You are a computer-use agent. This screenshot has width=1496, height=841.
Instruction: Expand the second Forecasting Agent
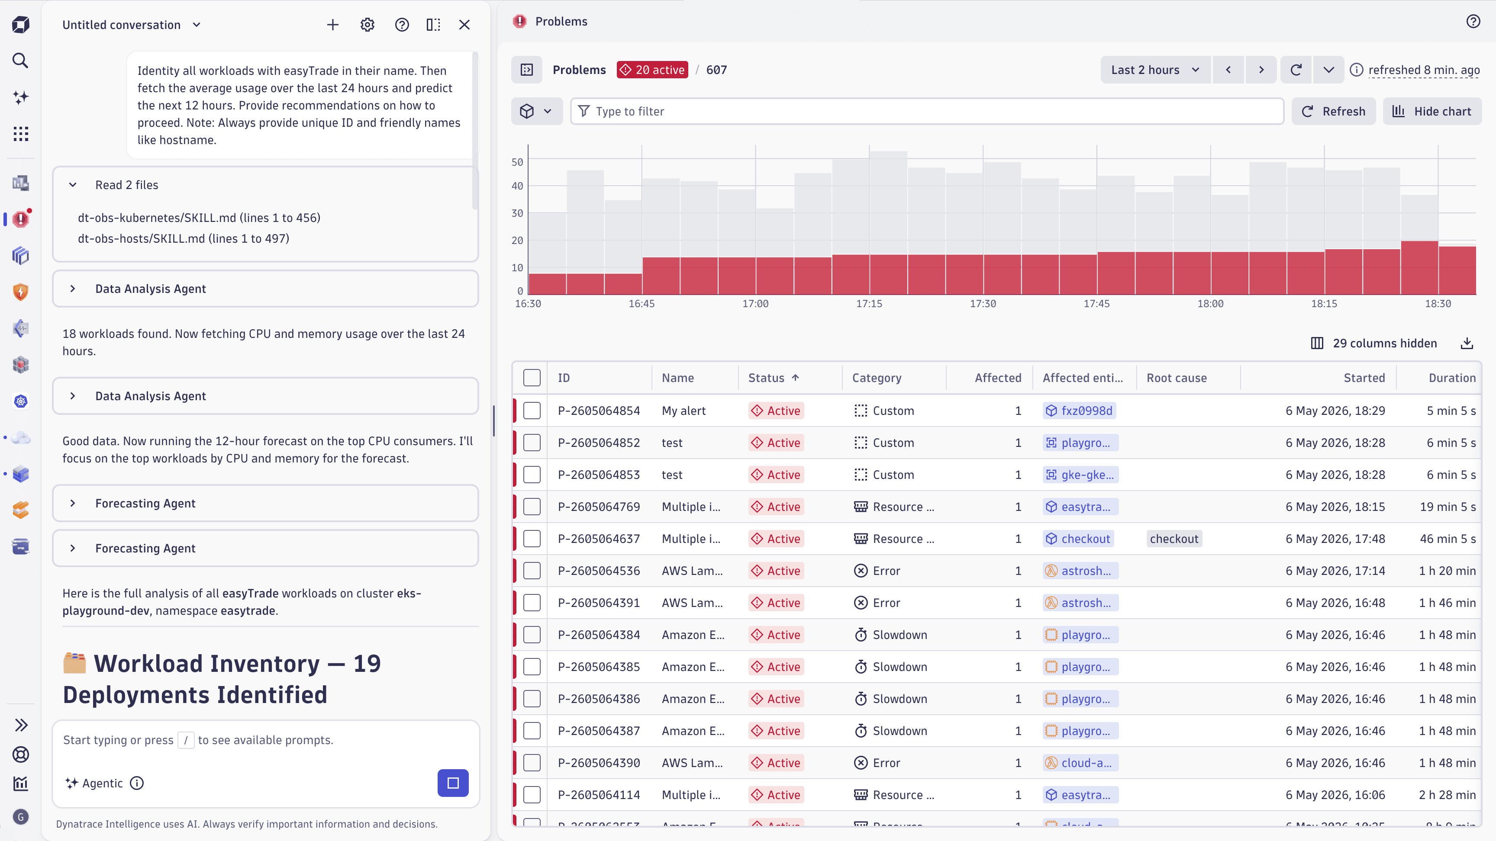[x=265, y=548]
